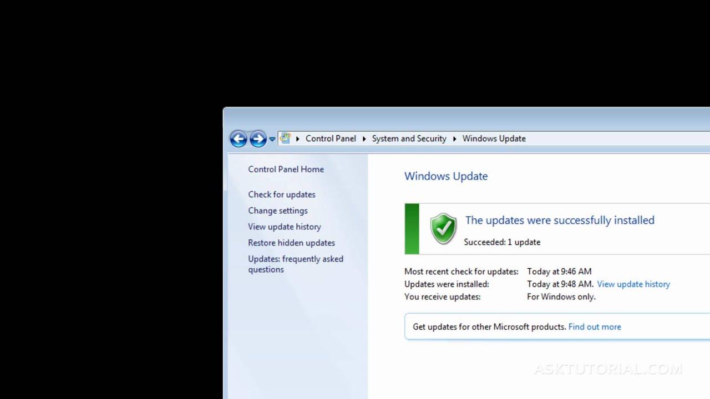The width and height of the screenshot is (710, 399).
Task: Click 'Today at 9:46 AM' value
Action: click(559, 272)
